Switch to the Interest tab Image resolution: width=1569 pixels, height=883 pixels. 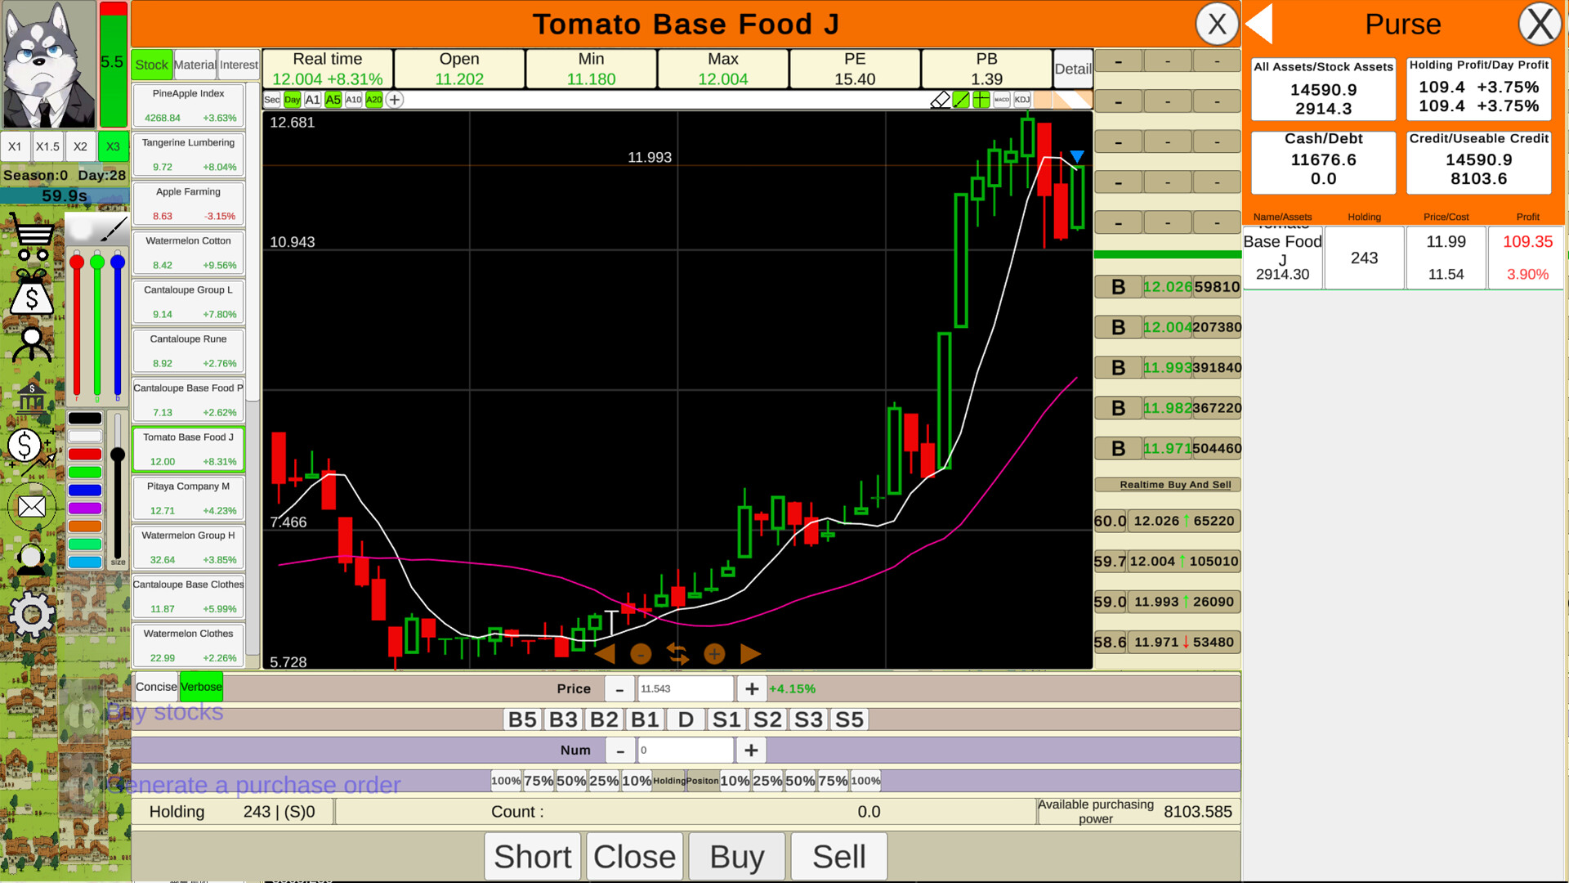coord(238,65)
